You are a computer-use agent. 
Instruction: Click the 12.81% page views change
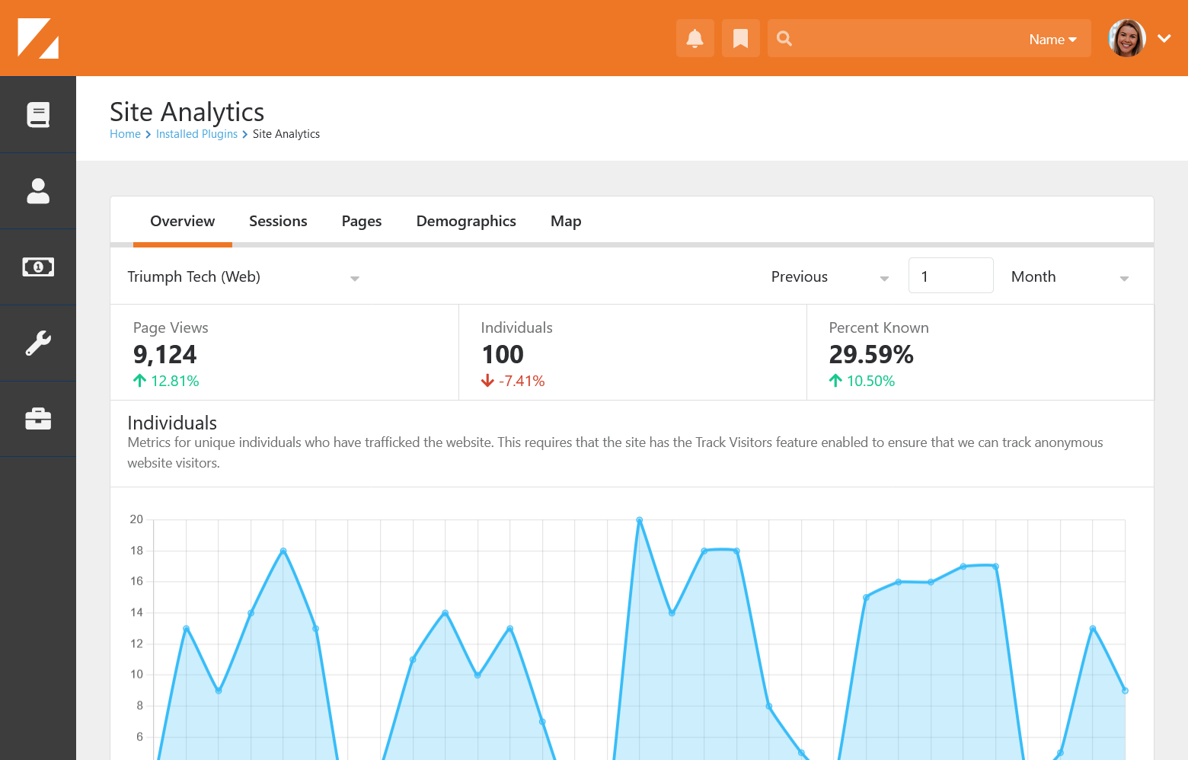coord(166,381)
